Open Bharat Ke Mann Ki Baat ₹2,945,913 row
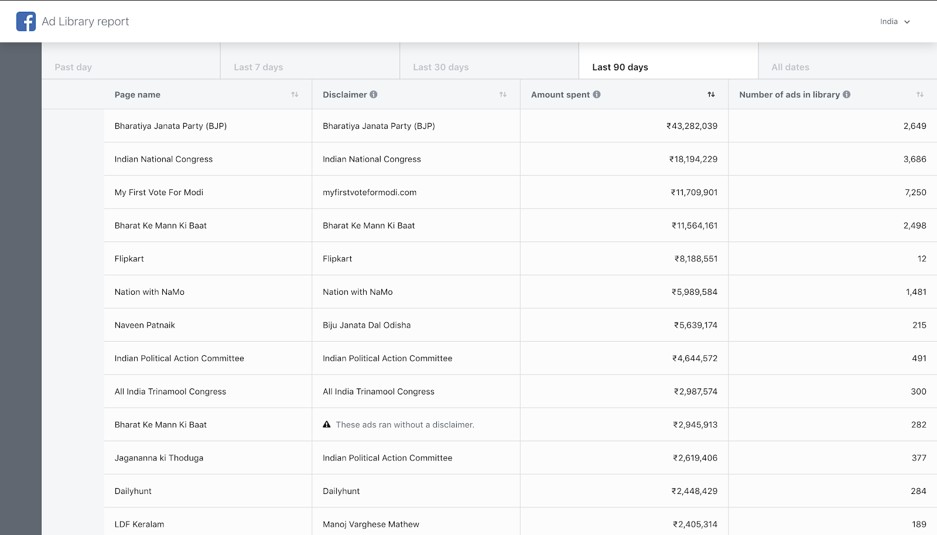The width and height of the screenshot is (937, 535). point(161,425)
